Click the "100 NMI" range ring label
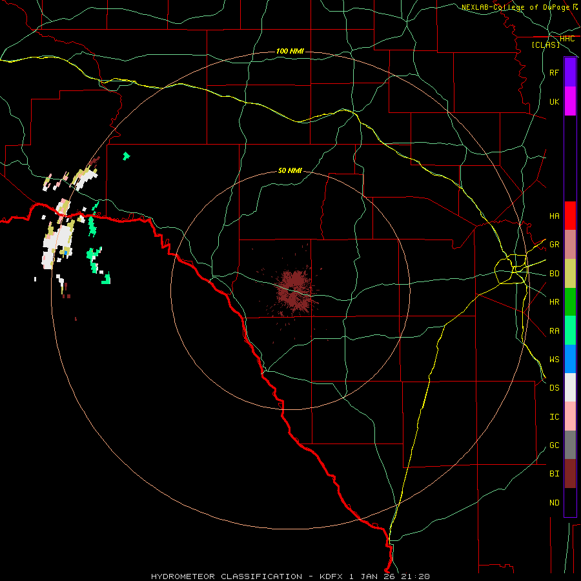 (x=290, y=51)
